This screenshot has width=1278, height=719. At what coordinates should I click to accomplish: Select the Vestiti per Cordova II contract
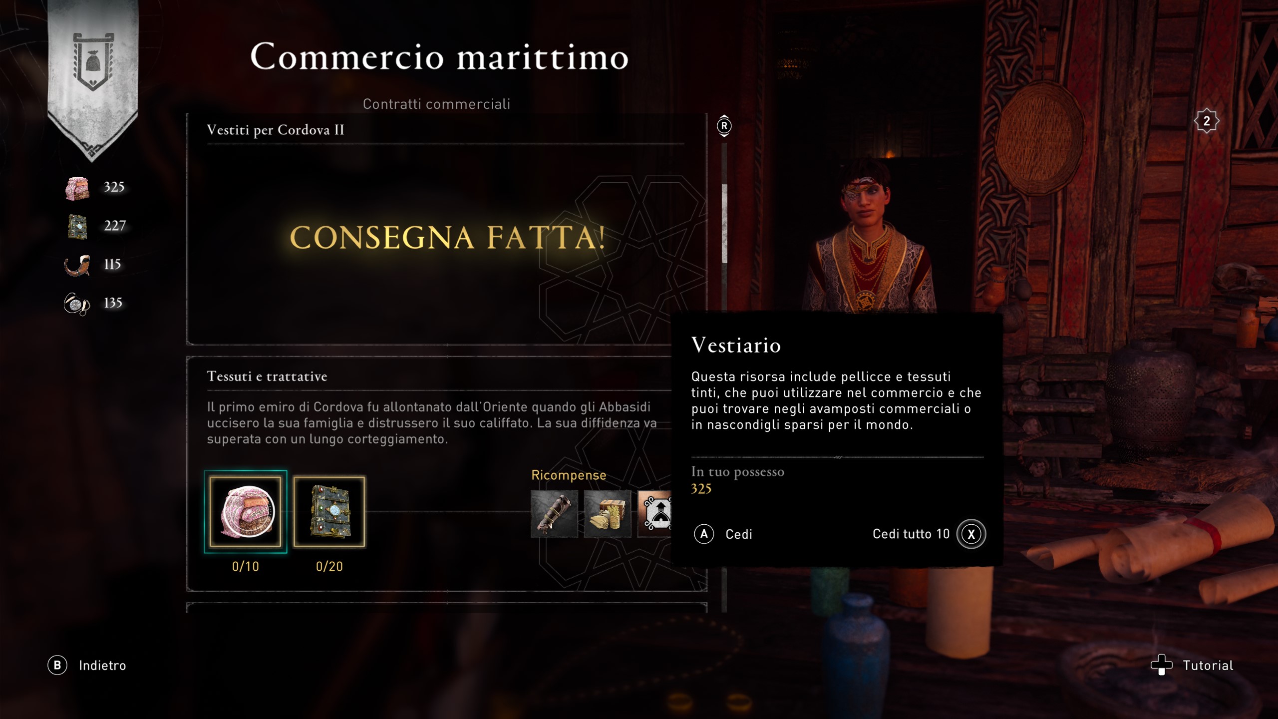click(x=276, y=130)
